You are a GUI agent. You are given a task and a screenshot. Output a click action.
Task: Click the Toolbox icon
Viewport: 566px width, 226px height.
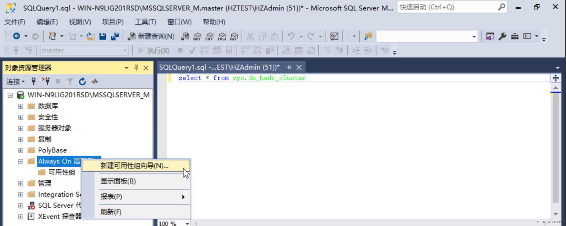515,36
